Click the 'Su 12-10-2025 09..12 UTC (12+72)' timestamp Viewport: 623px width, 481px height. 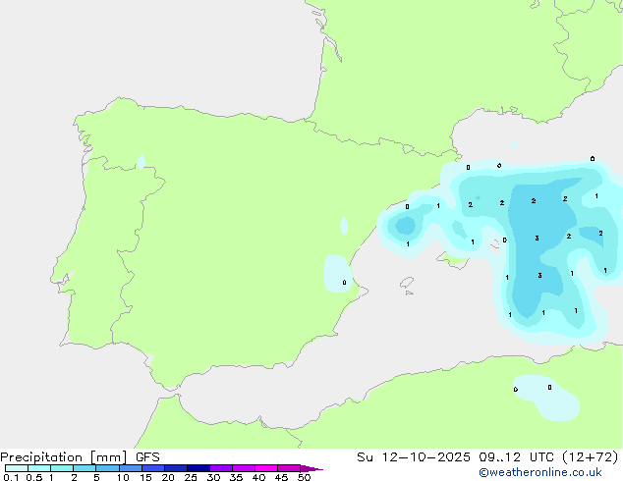click(487, 457)
